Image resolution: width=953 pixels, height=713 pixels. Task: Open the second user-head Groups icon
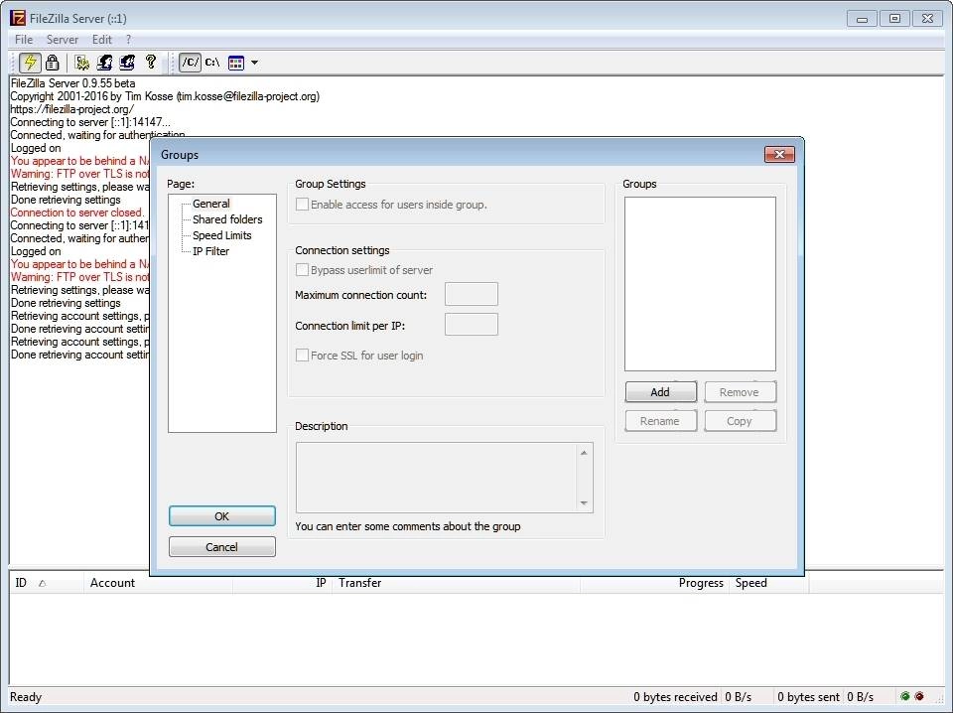click(x=127, y=62)
